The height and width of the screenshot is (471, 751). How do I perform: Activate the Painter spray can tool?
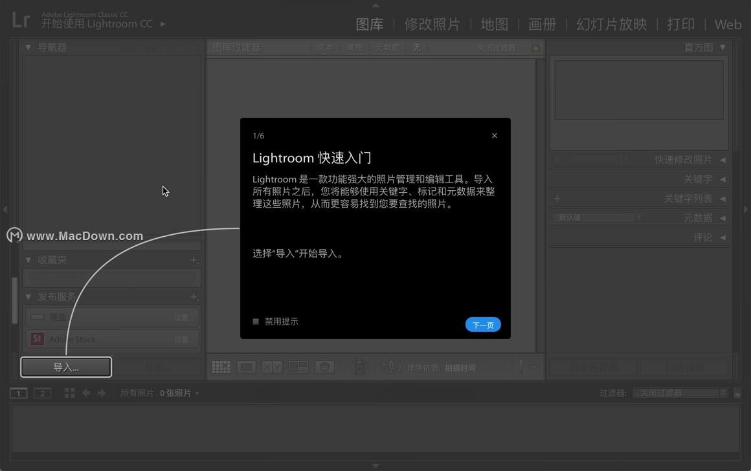360,366
